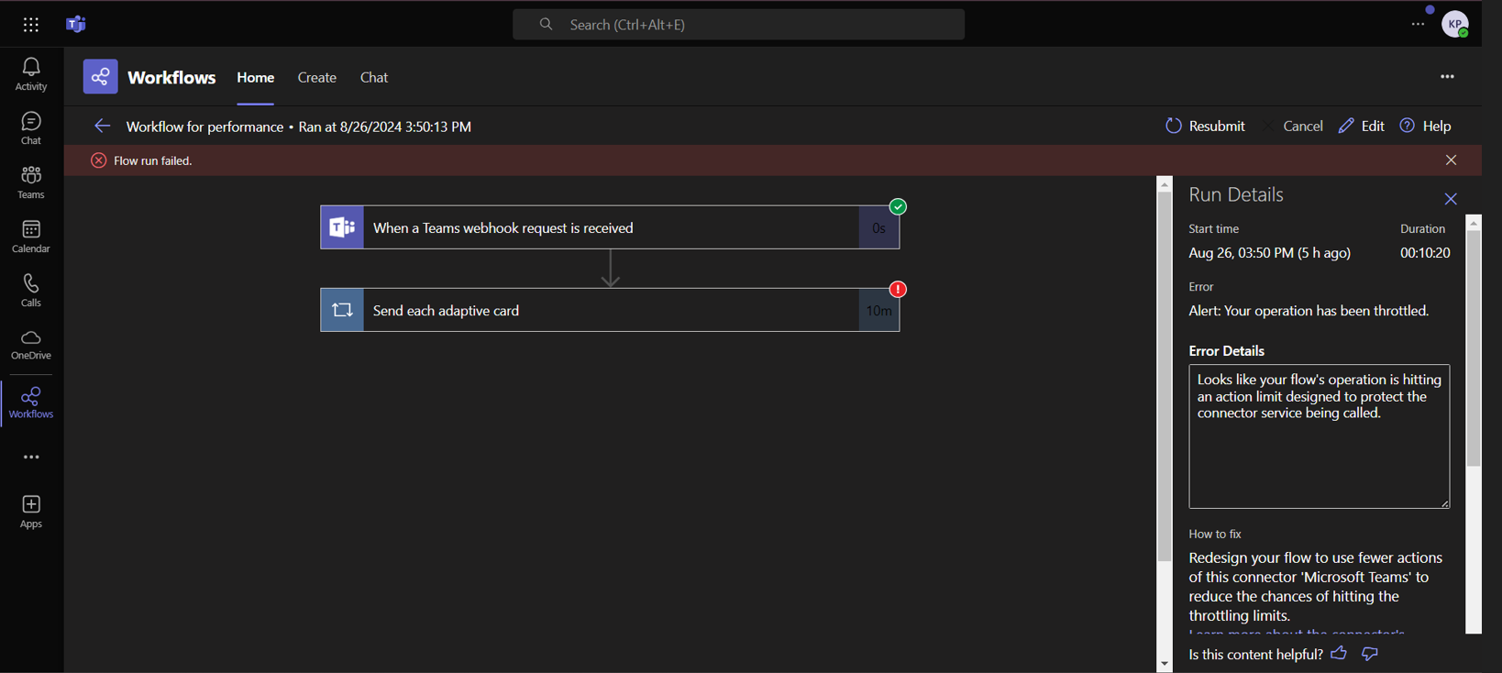The image size is (1502, 673).
Task: Mark content helpful with thumbs up
Action: click(1339, 654)
